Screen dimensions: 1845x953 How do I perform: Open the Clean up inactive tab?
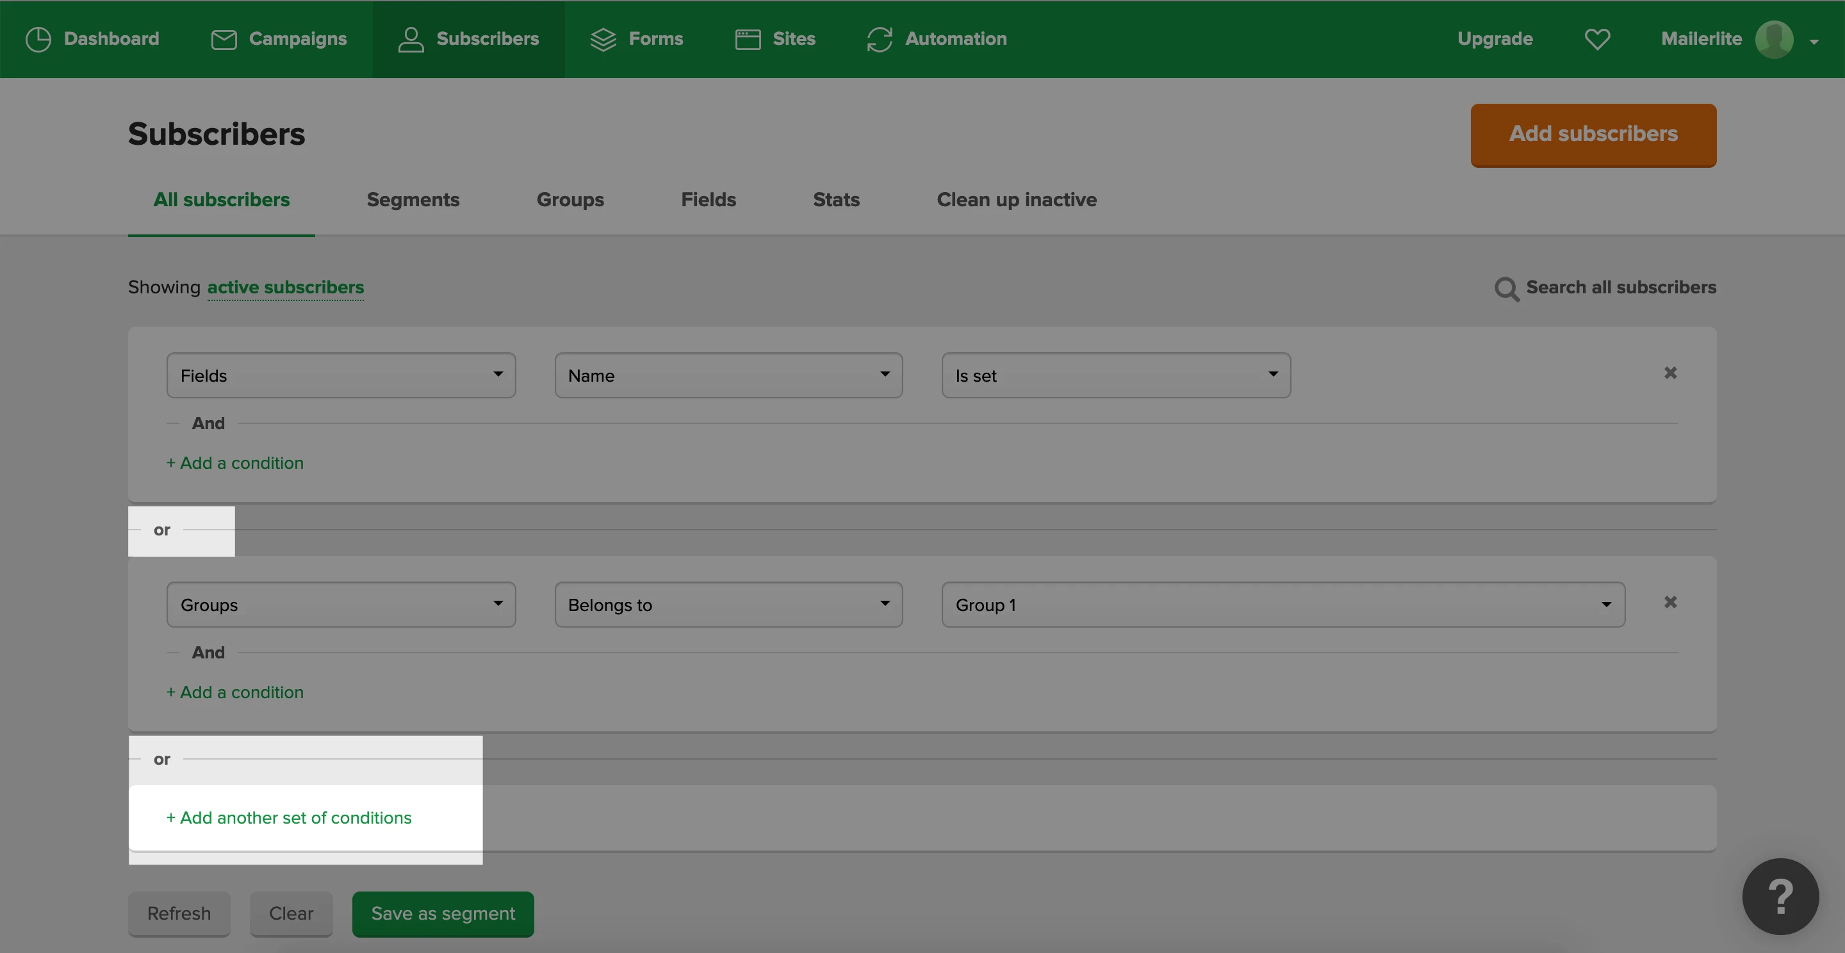tap(1016, 200)
